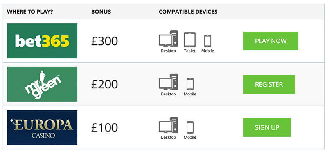This screenshot has height=152, width=327.
Task: Click the green SIGN UP button
Action: 267,127
